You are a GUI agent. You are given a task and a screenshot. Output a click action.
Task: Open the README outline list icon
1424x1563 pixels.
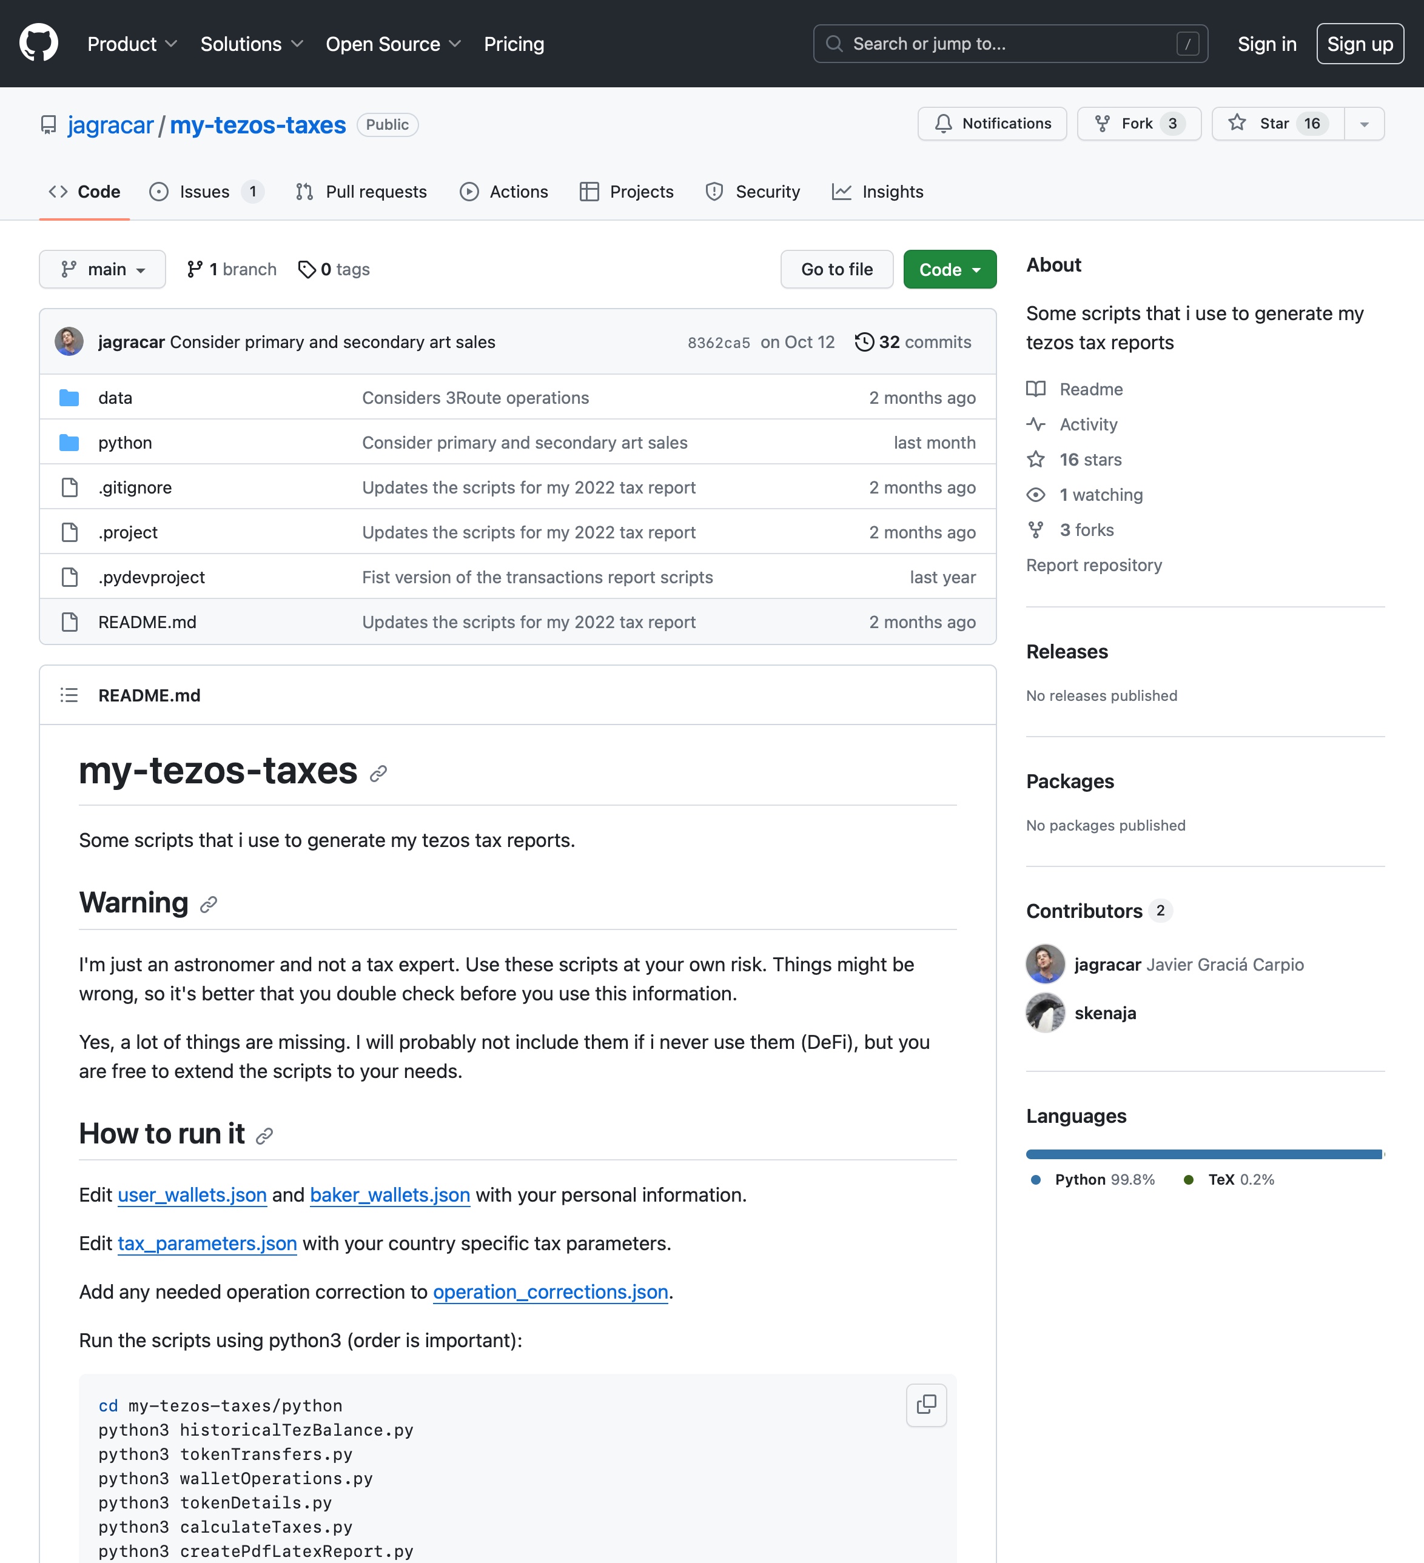[69, 695]
